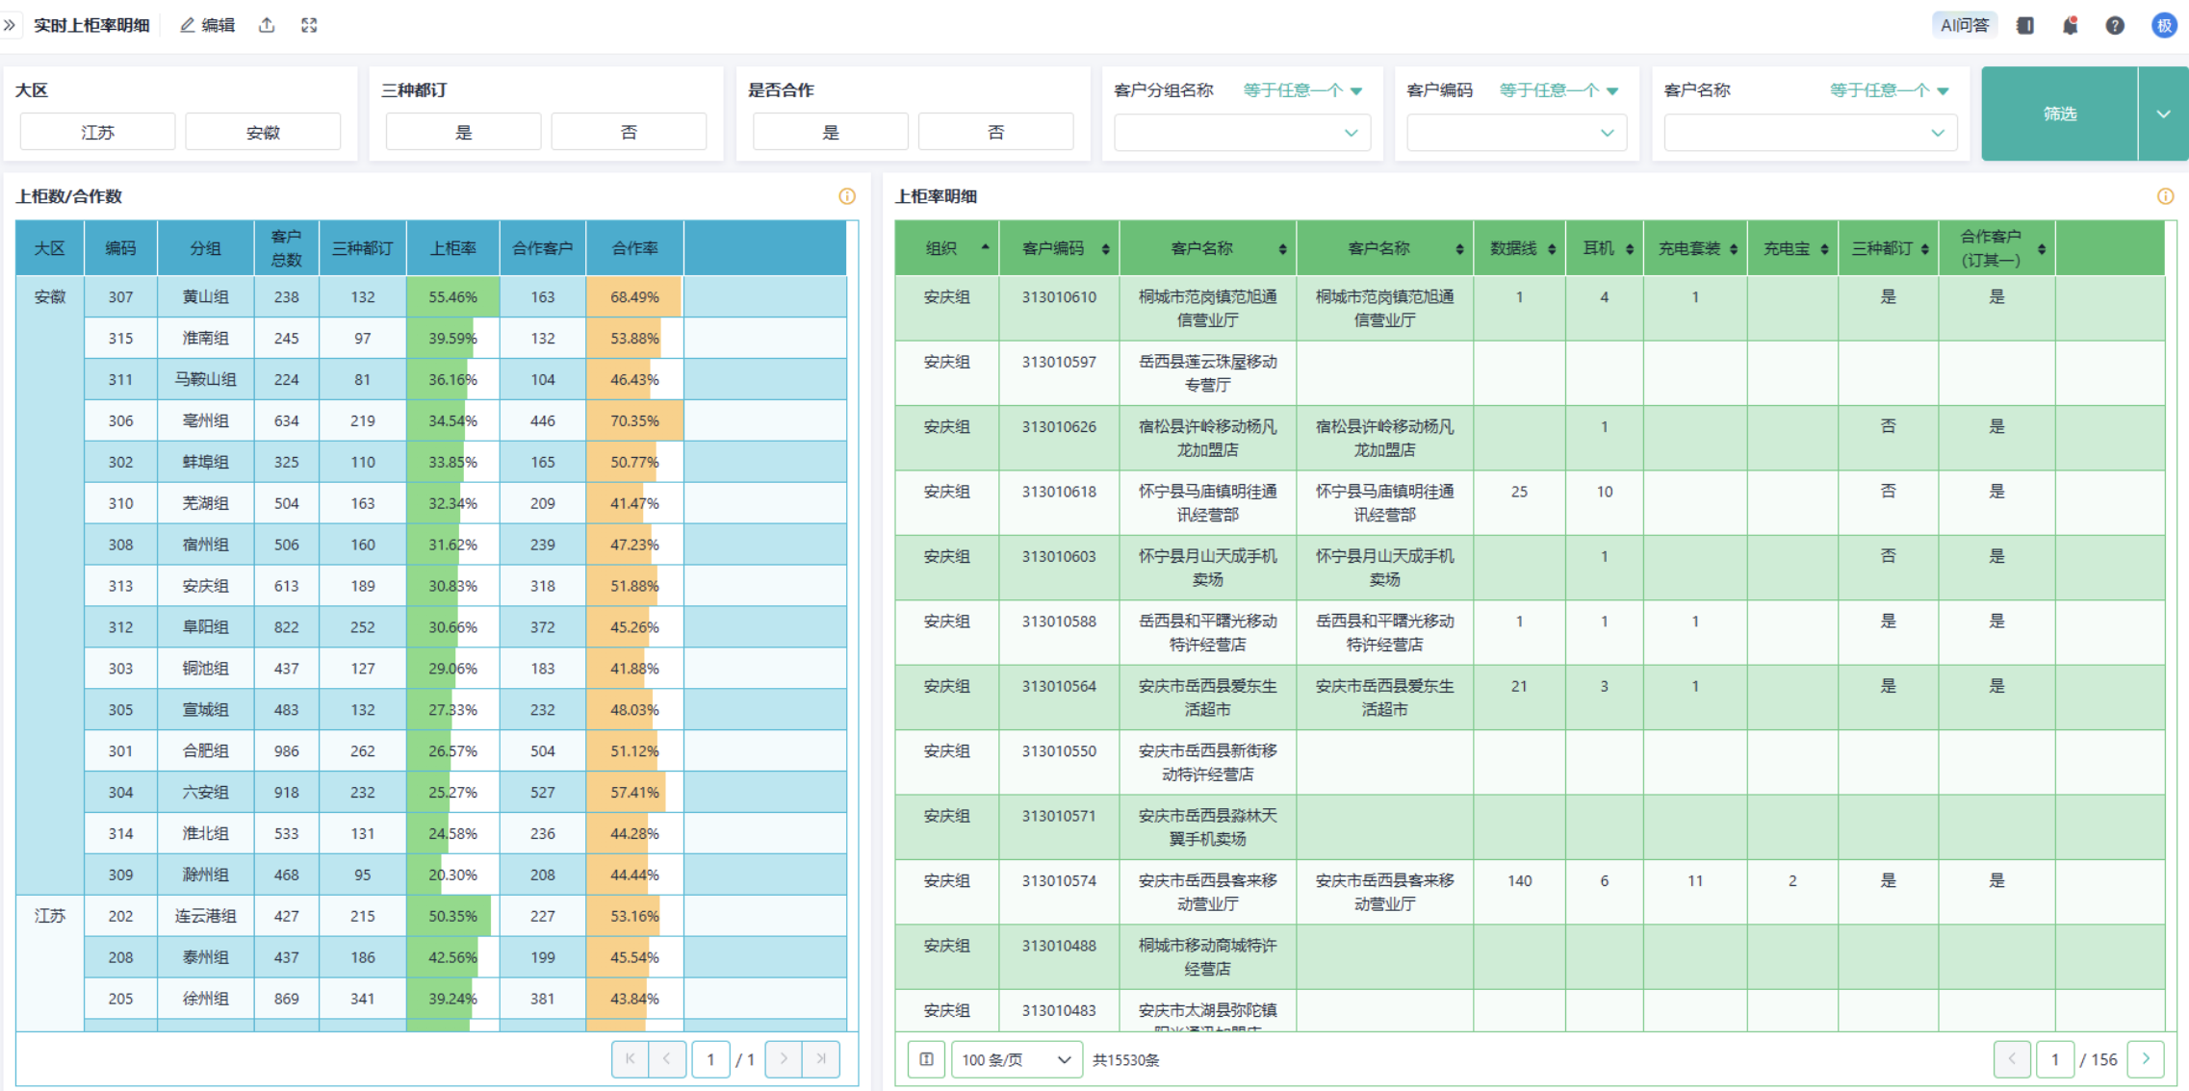Open the notebook icon in top bar
The height and width of the screenshot is (1091, 2189).
click(2025, 26)
